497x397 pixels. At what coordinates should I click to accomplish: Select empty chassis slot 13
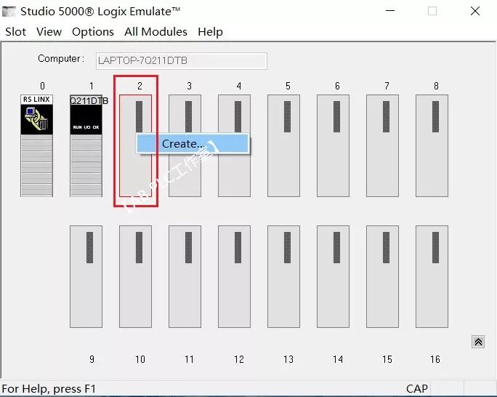click(x=283, y=276)
